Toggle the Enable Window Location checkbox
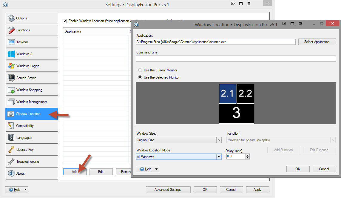The image size is (341, 198). coord(65,21)
